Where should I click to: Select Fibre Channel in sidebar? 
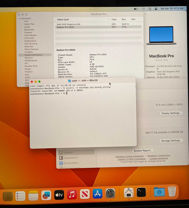pyautogui.click(x=31, y=49)
